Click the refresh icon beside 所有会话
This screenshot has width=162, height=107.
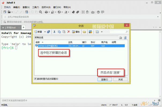point(125,38)
